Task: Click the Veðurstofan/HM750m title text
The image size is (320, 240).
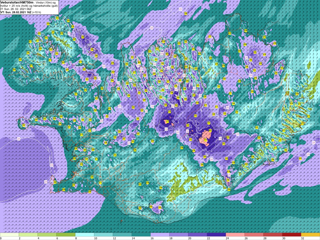Action: (16, 2)
